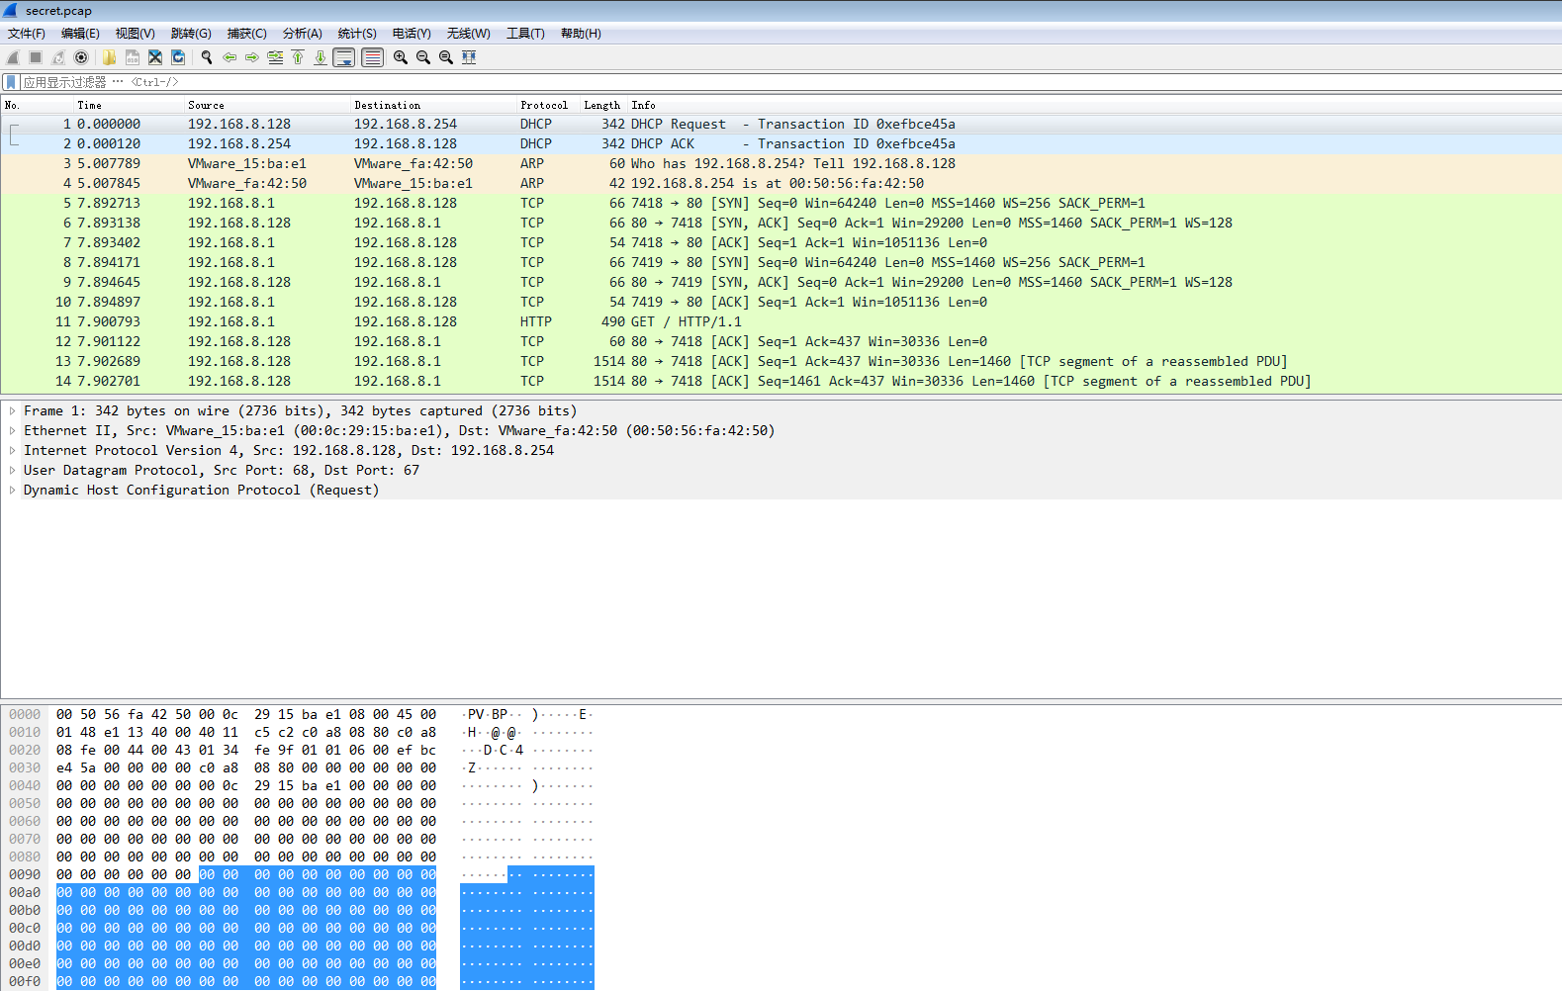
Task: Open the 文件(F) menu
Action: (x=27, y=34)
